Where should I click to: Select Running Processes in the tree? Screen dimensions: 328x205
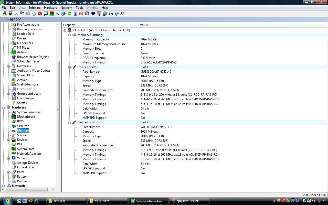coord(30,29)
